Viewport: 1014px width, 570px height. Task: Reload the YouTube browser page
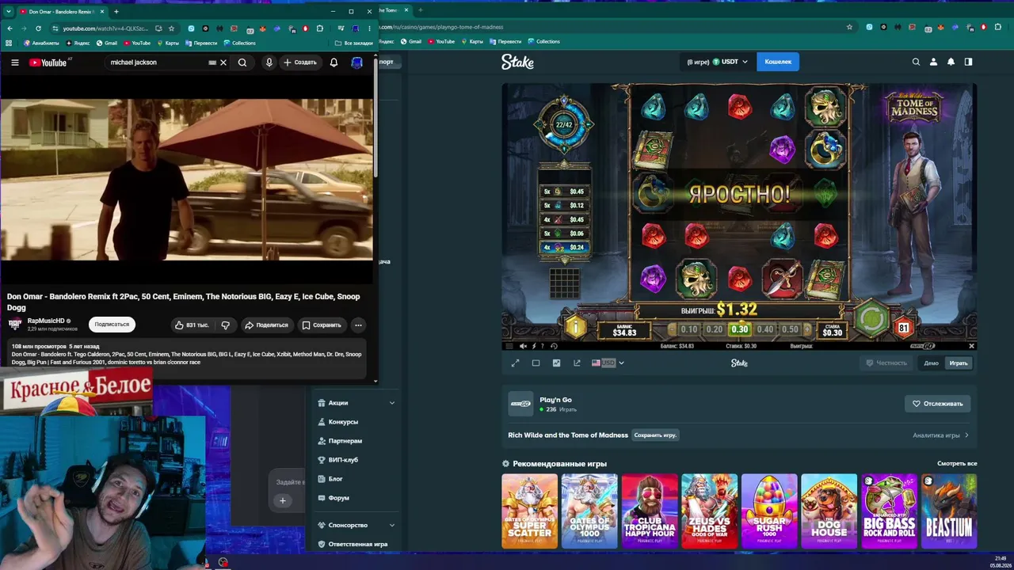pyautogui.click(x=38, y=28)
